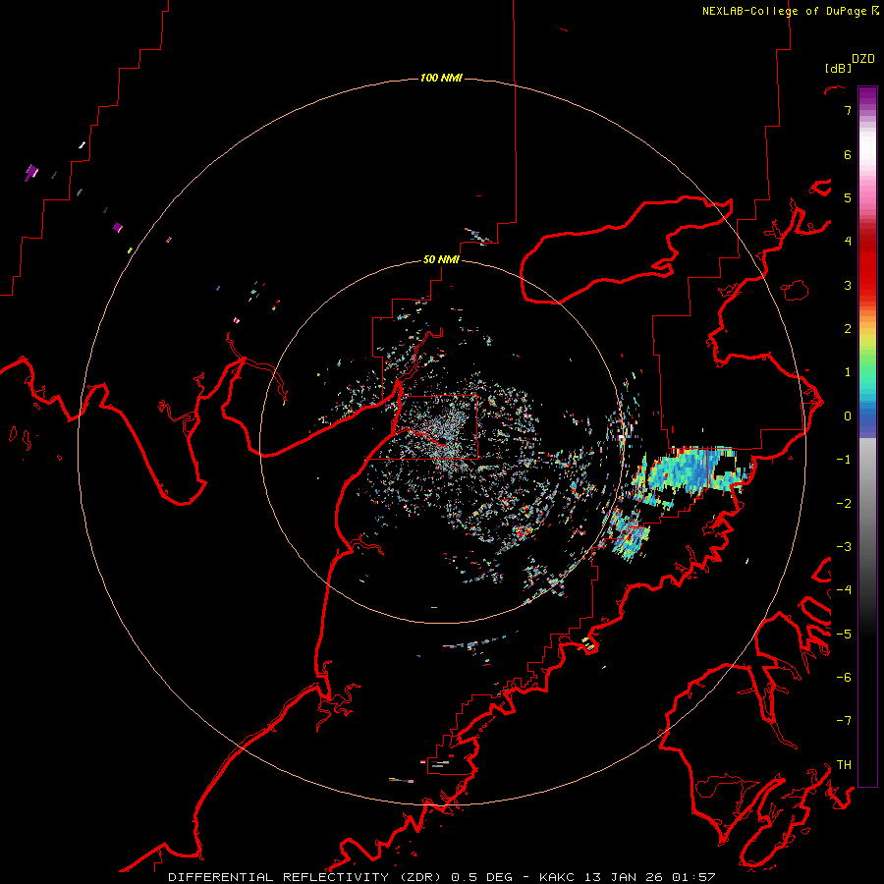Click the 5 value on color scale

click(848, 197)
